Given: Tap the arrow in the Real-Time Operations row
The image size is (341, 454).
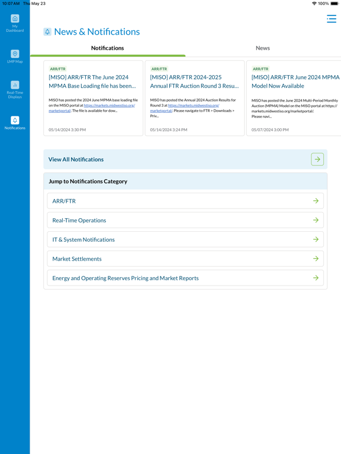Looking at the screenshot, I should [x=316, y=220].
